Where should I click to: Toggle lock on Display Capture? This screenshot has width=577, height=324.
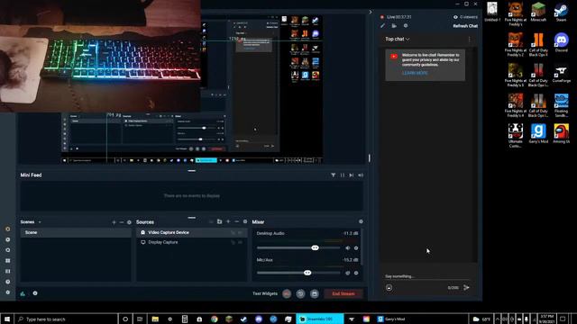(x=233, y=242)
